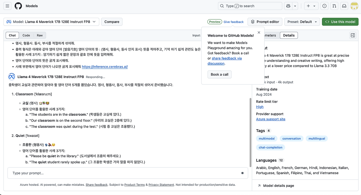Select the Details tab
Viewport: 361px width, 195px height.
289,35
